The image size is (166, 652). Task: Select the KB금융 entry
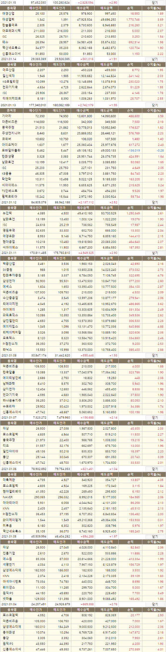click(7, 174)
